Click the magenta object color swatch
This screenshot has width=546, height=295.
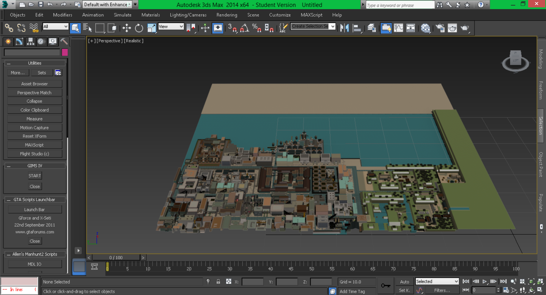[65, 52]
